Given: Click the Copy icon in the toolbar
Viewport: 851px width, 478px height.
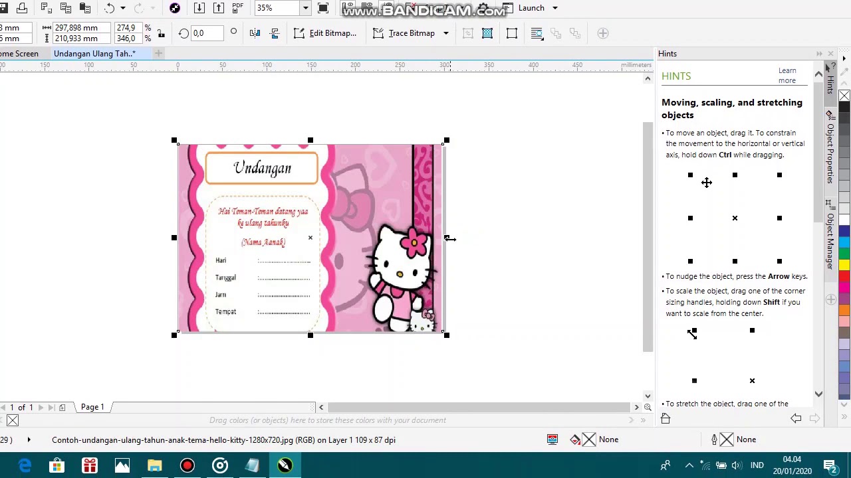Looking at the screenshot, I should click(x=65, y=8).
